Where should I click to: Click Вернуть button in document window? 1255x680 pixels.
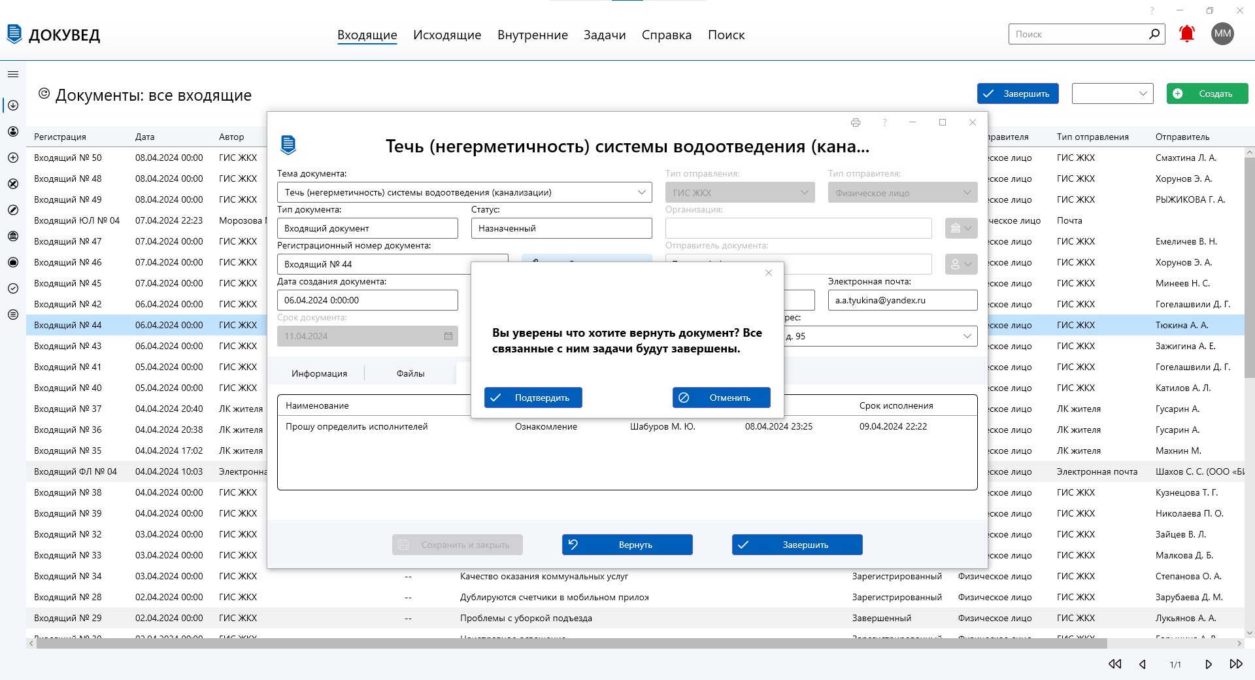627,545
